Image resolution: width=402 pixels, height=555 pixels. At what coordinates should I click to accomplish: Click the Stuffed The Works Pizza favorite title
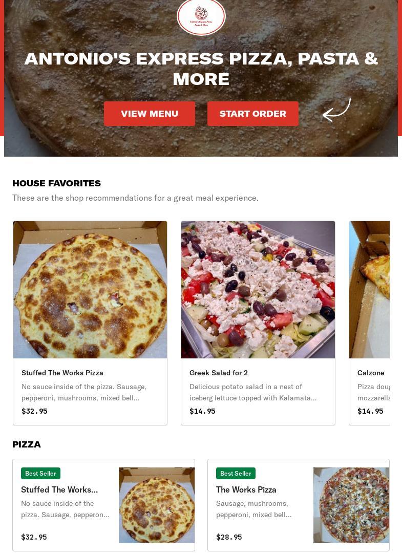62,373
